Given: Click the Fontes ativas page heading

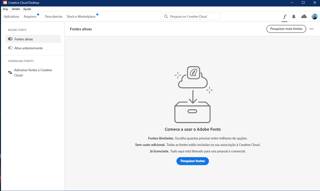Looking at the screenshot, I should click(81, 29).
